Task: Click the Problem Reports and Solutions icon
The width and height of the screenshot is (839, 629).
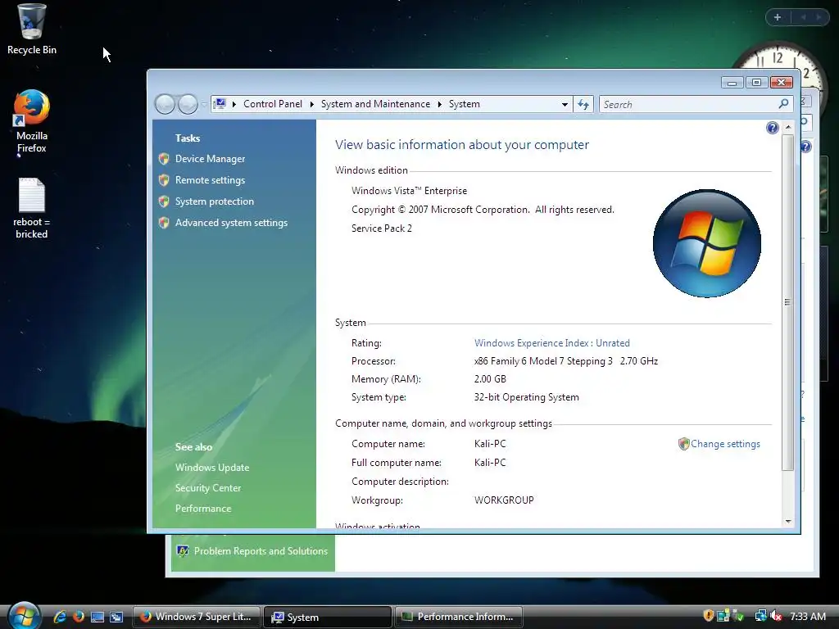Action: tap(183, 551)
